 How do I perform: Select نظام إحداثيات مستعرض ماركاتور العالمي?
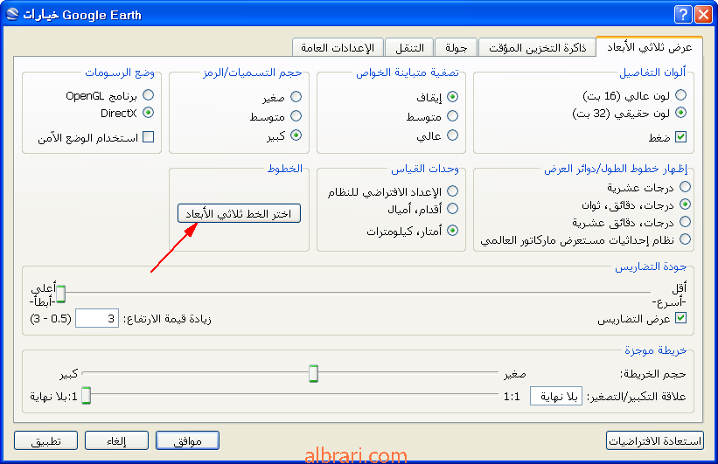click(x=685, y=239)
